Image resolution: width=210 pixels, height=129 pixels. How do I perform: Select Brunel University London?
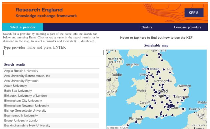point(22,120)
